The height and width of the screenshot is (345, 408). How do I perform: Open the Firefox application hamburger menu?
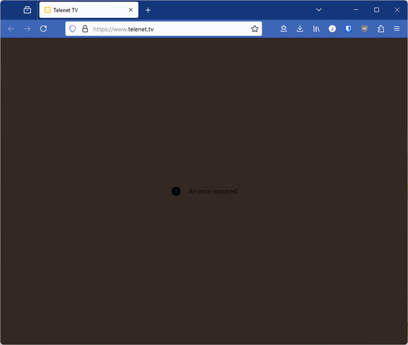pos(397,29)
